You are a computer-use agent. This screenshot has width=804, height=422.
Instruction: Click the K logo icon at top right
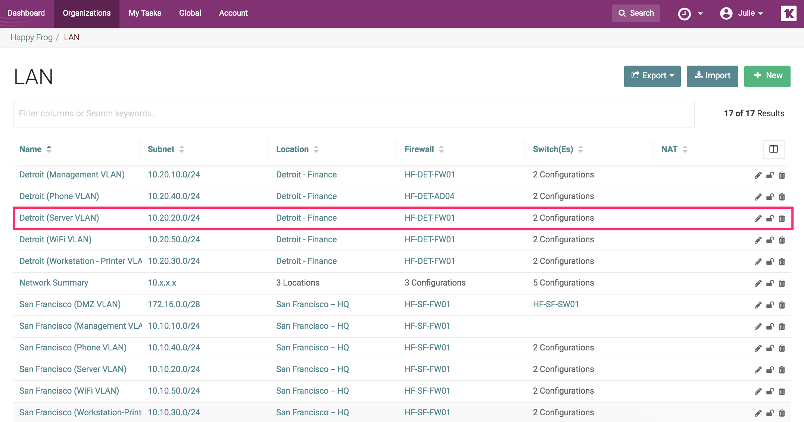point(788,14)
